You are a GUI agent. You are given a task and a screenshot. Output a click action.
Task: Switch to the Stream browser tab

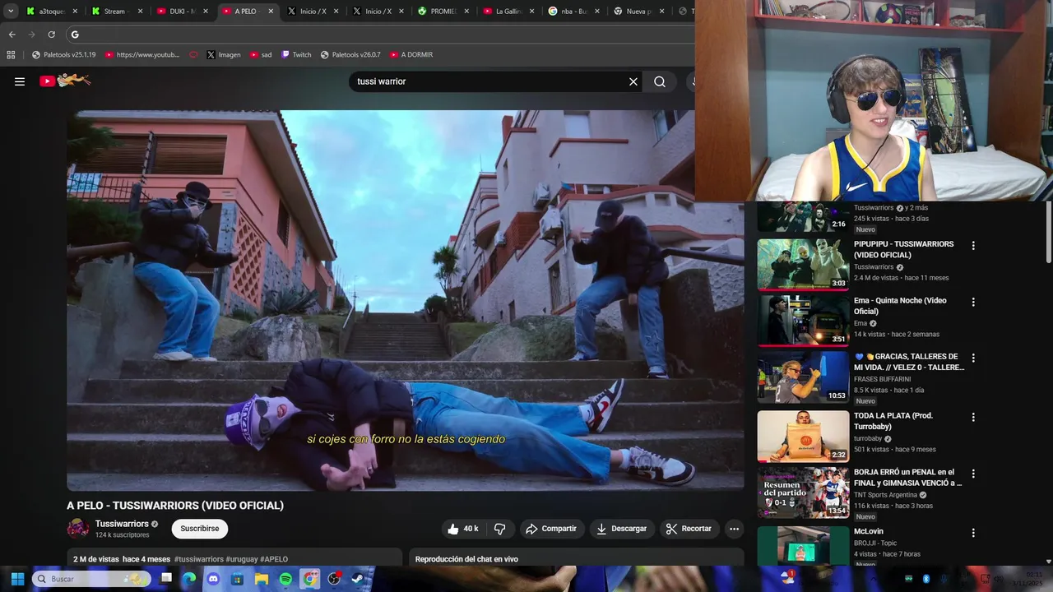pos(117,12)
